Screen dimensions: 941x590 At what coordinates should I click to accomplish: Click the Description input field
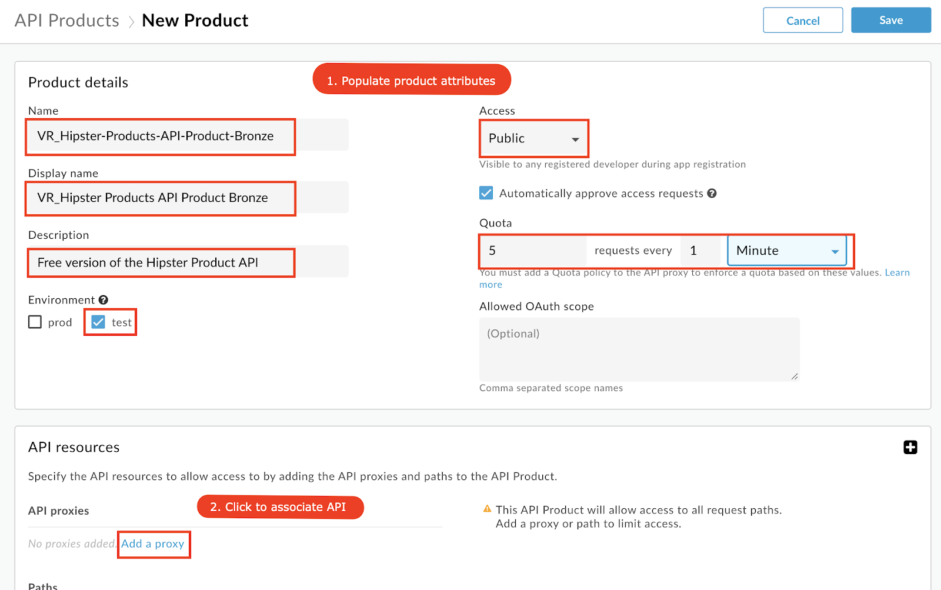point(188,262)
